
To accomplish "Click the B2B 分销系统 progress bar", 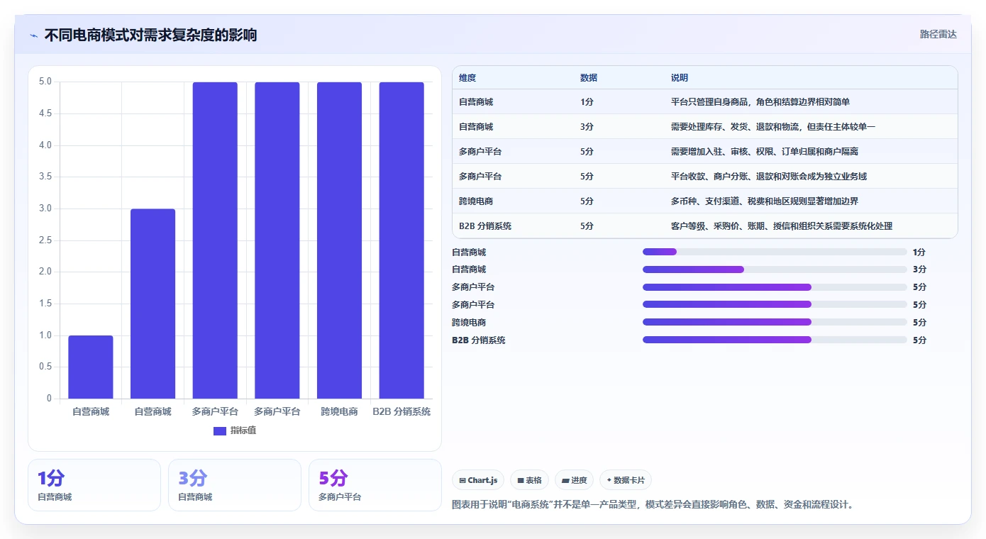I will tap(775, 340).
